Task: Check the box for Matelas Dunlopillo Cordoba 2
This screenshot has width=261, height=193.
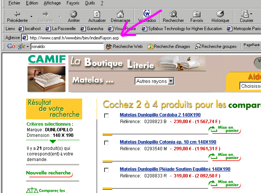Action: (106, 116)
